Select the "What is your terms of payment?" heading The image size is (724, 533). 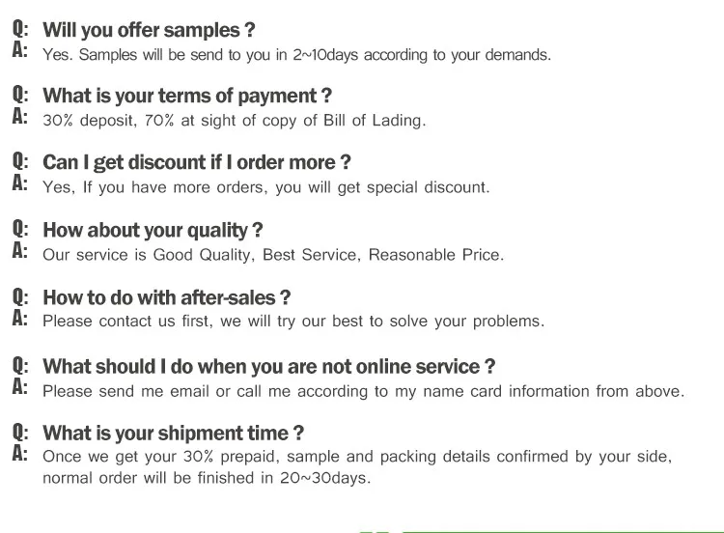point(187,96)
